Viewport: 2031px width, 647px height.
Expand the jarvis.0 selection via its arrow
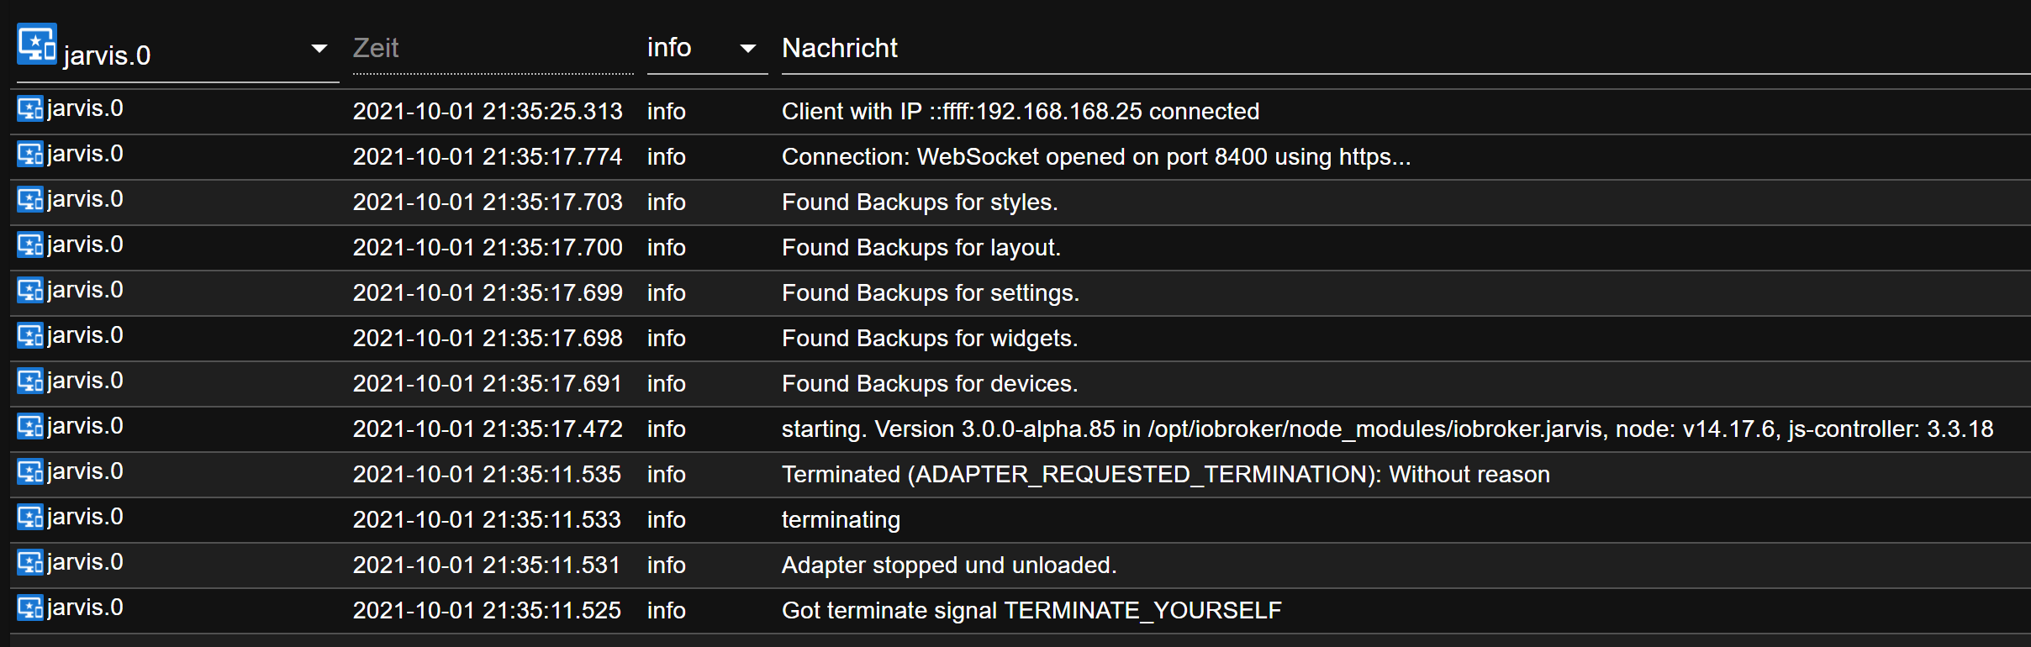coord(319,48)
